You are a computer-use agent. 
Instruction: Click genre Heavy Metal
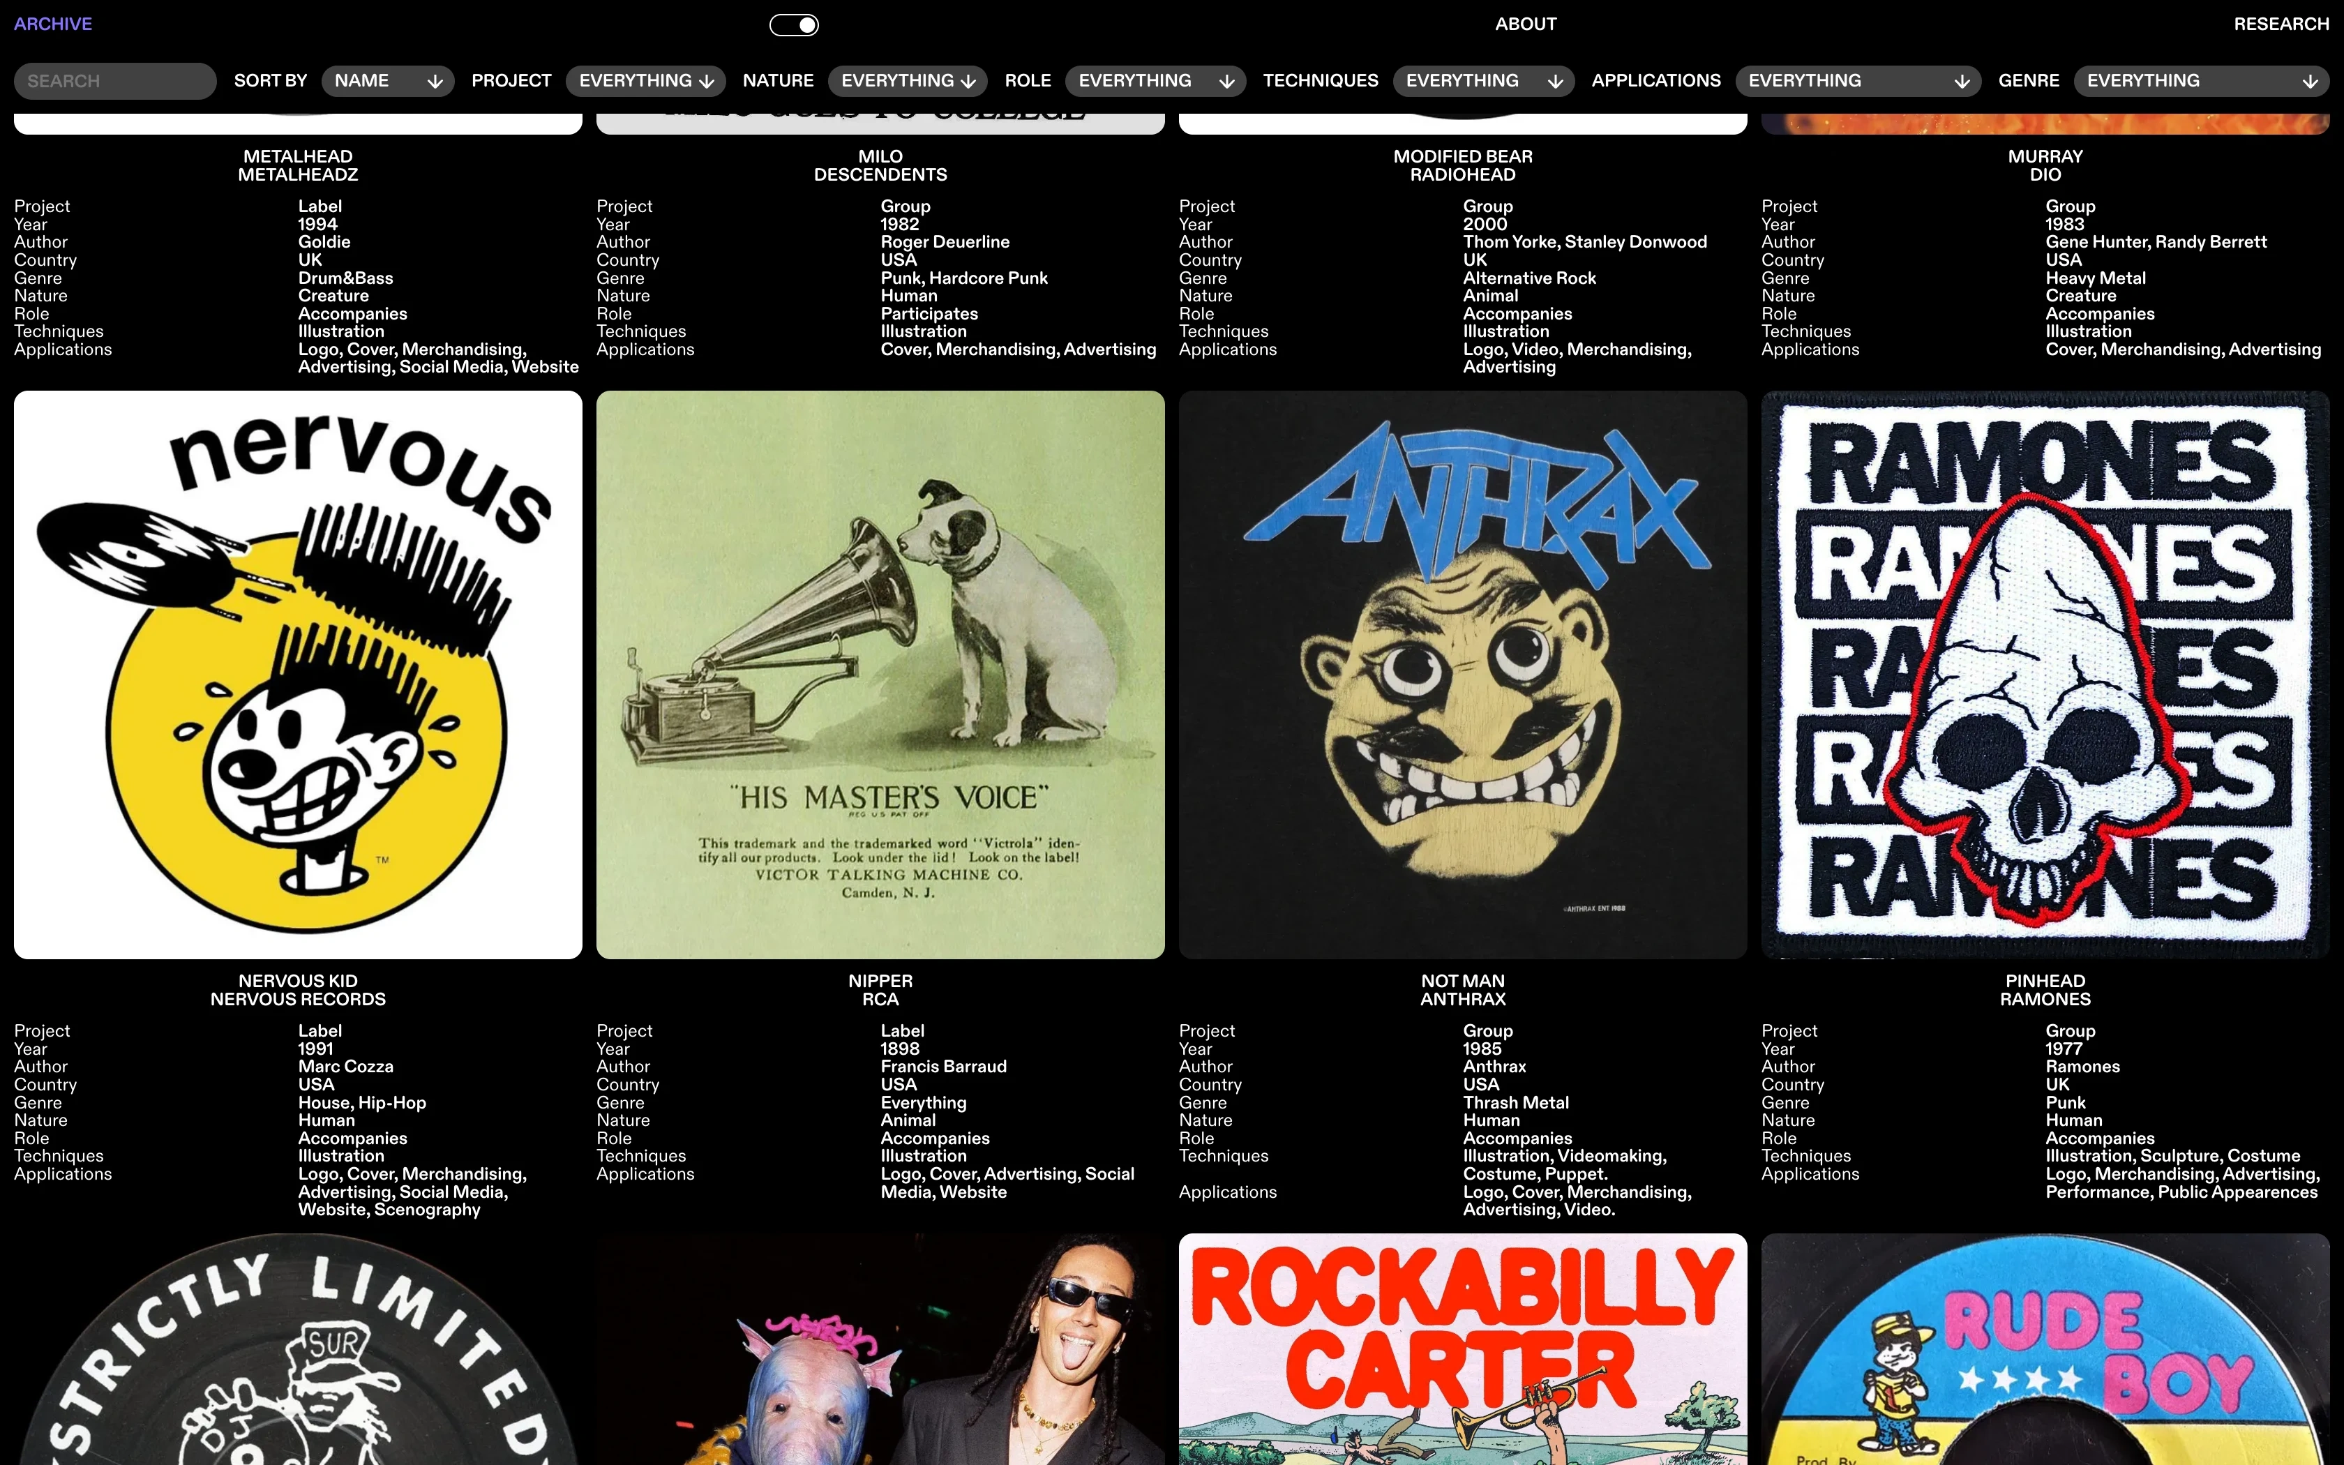click(2095, 278)
